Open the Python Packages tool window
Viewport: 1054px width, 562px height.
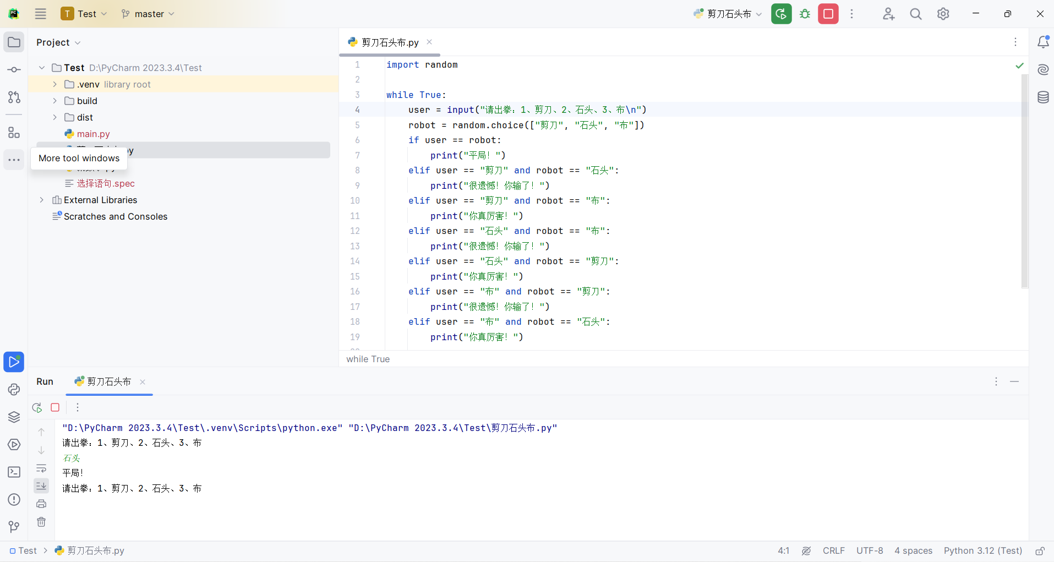point(14,417)
